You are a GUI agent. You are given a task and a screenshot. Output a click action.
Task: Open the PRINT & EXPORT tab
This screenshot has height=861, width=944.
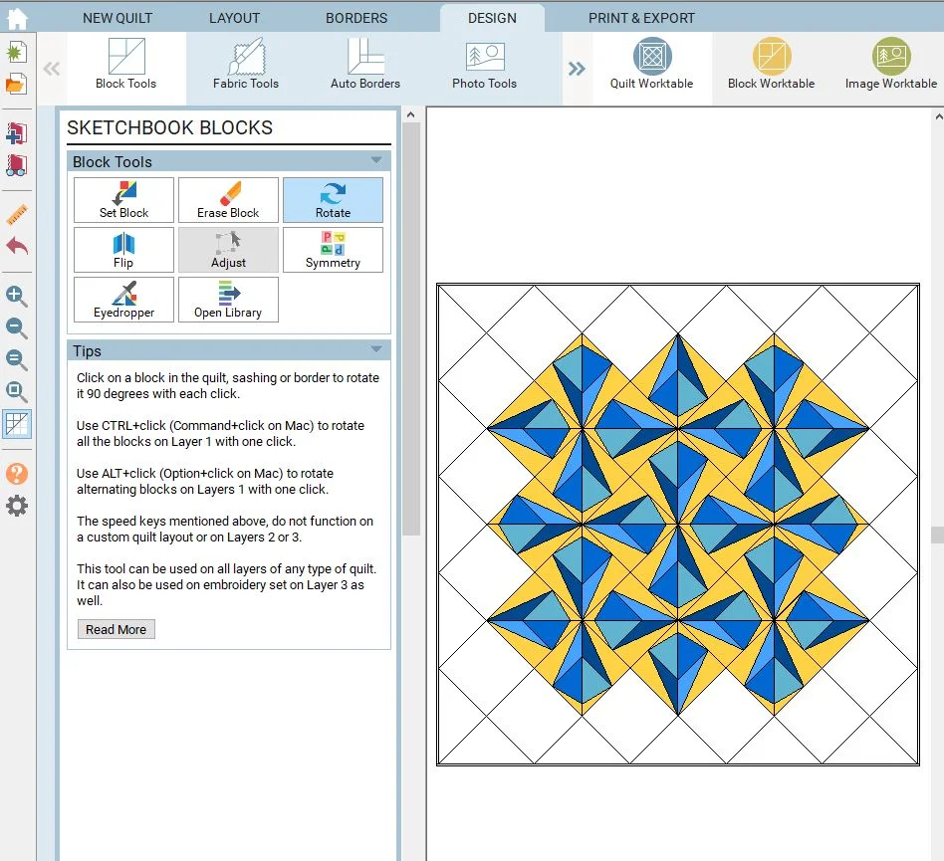pos(641,18)
